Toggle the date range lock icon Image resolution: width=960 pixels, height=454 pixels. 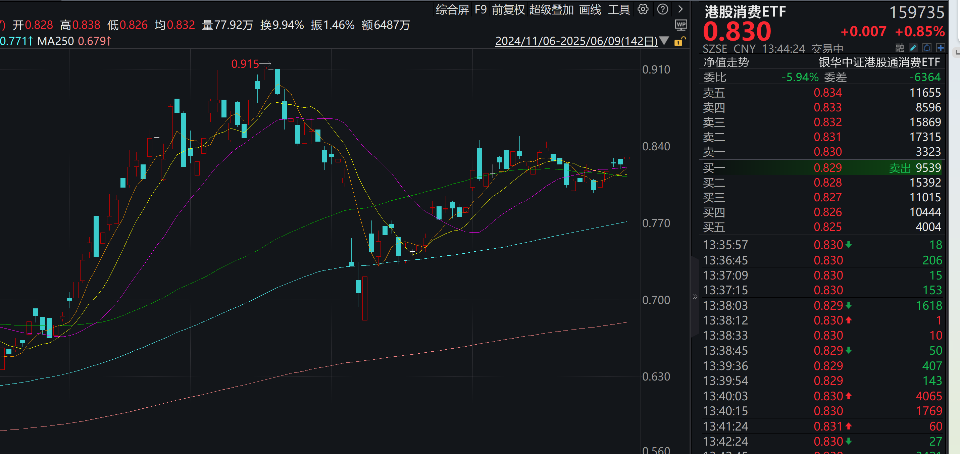(x=679, y=41)
